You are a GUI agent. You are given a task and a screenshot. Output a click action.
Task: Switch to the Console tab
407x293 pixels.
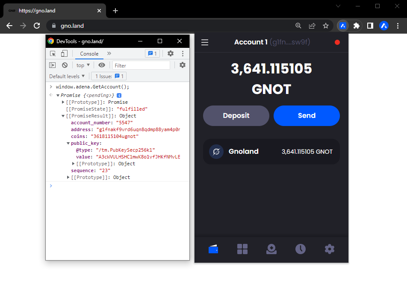click(x=89, y=54)
